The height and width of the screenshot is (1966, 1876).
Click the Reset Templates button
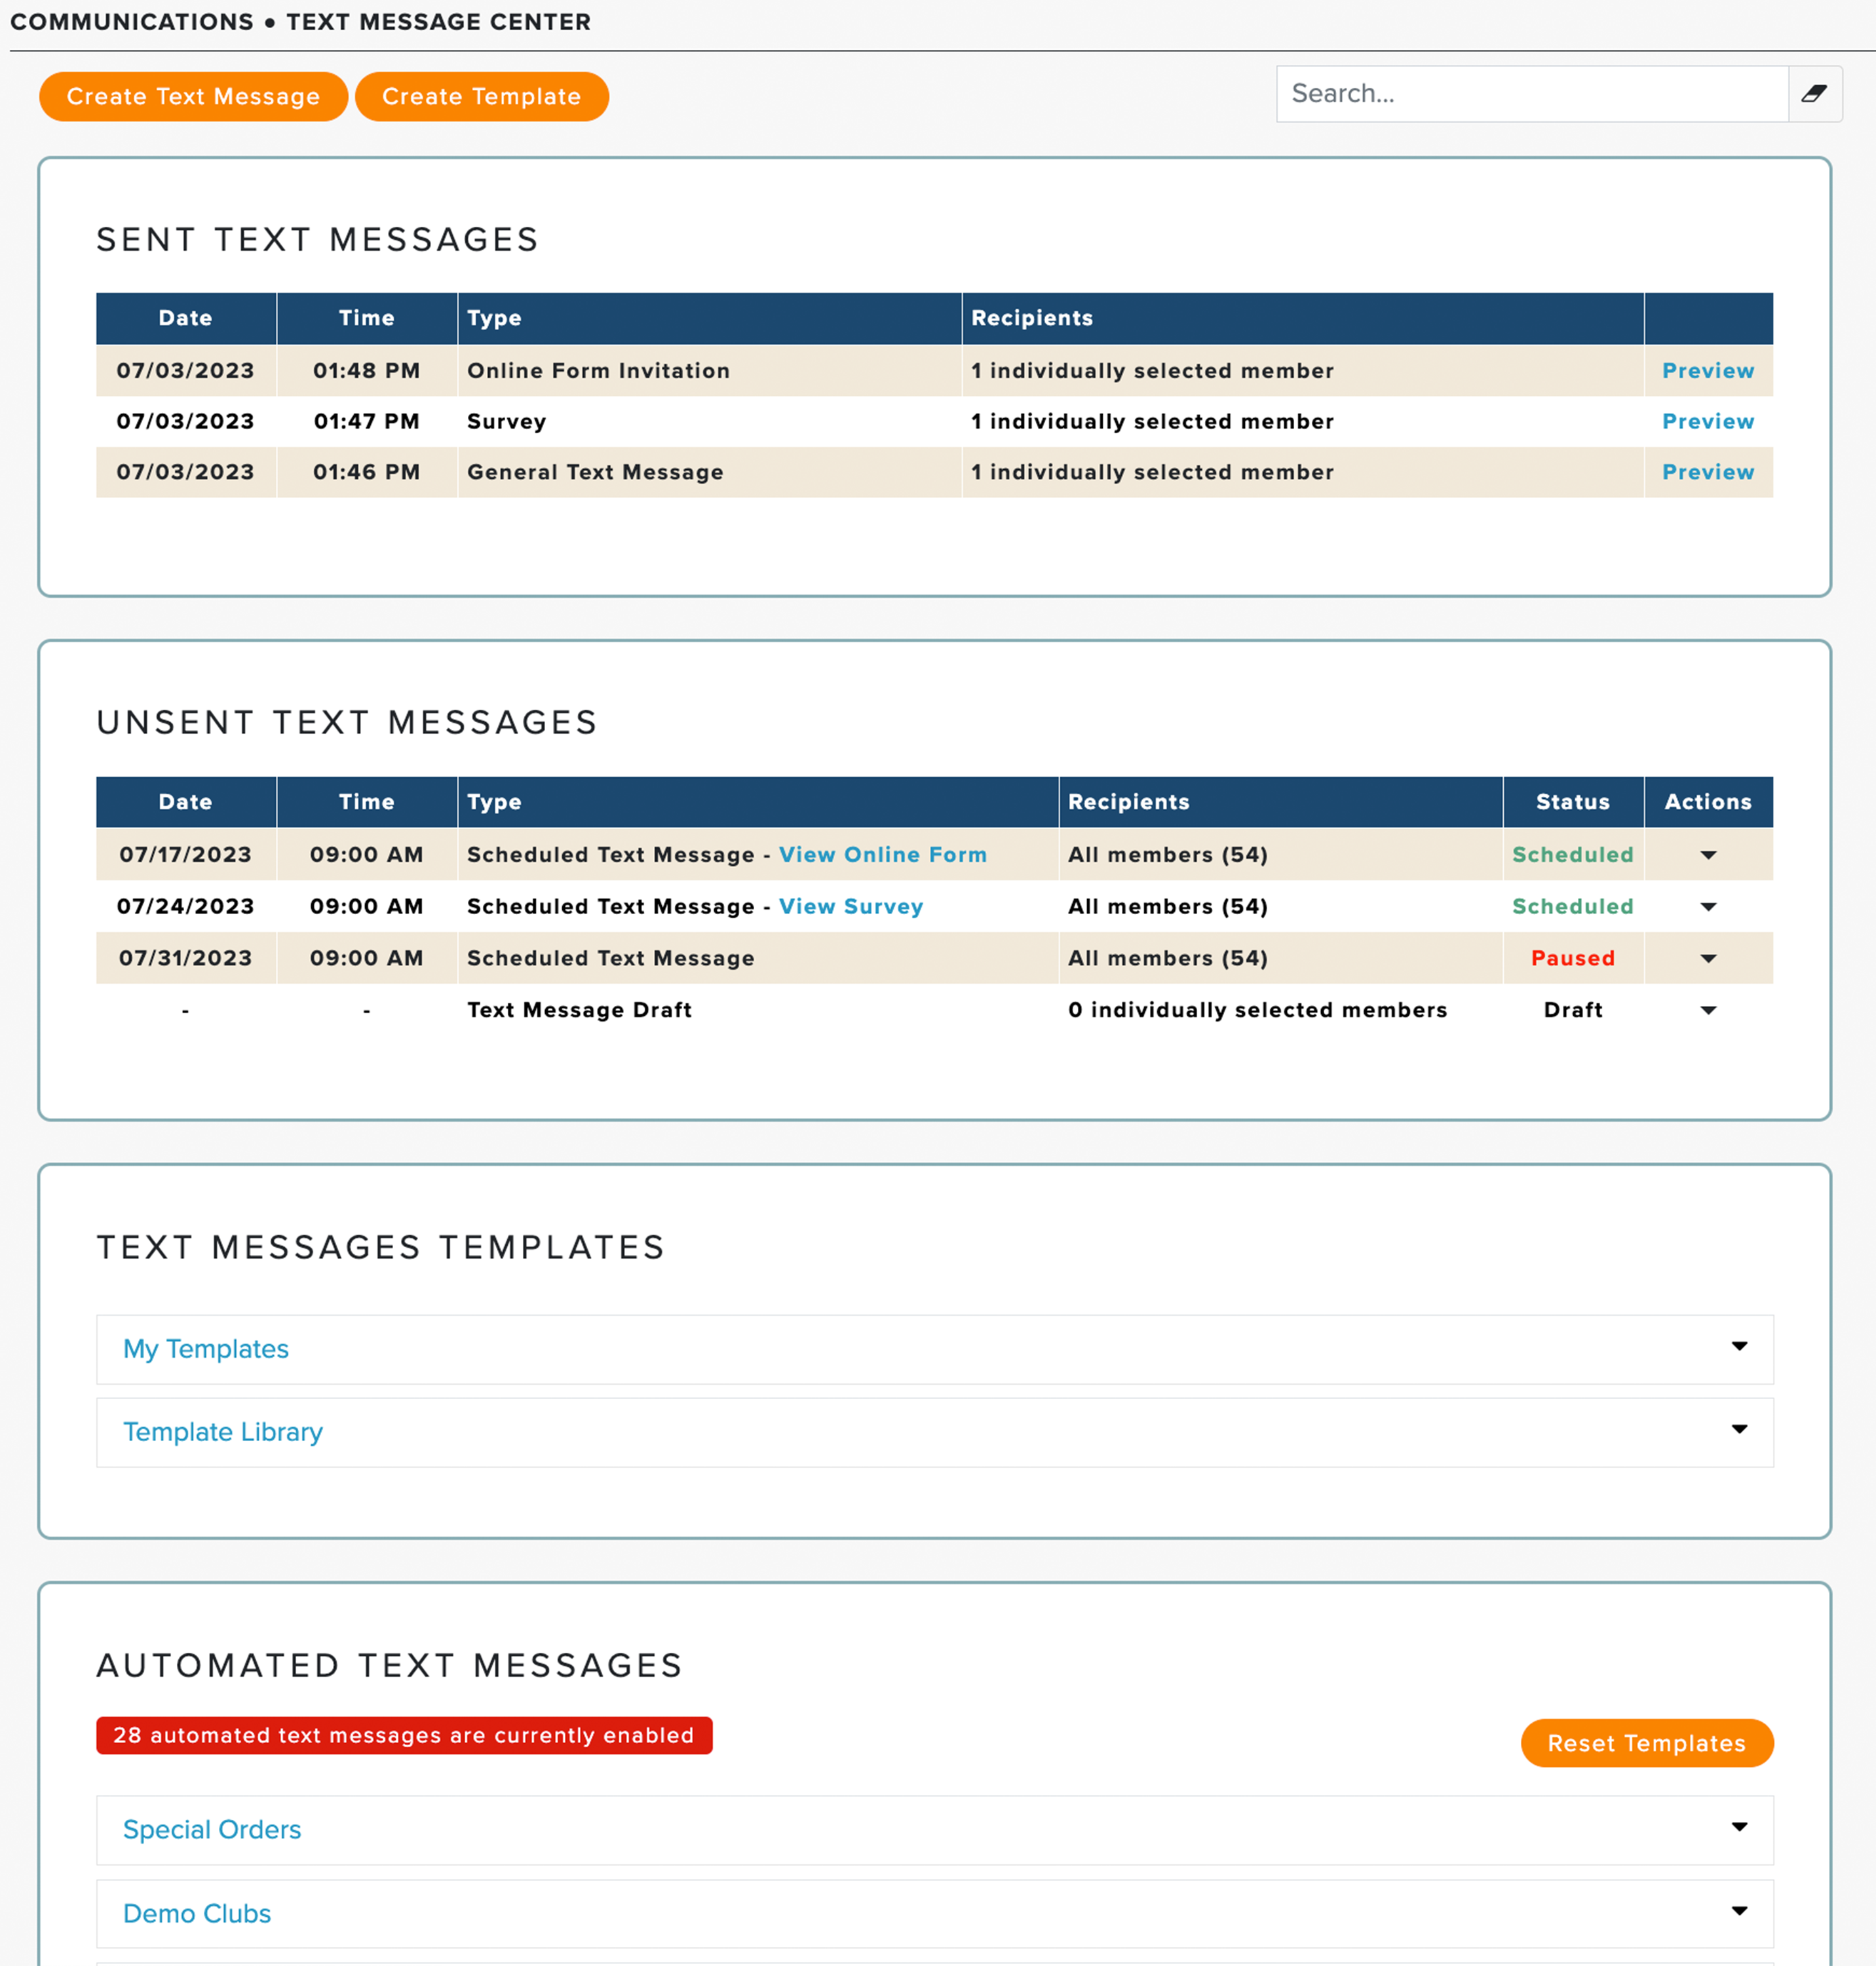tap(1646, 1743)
